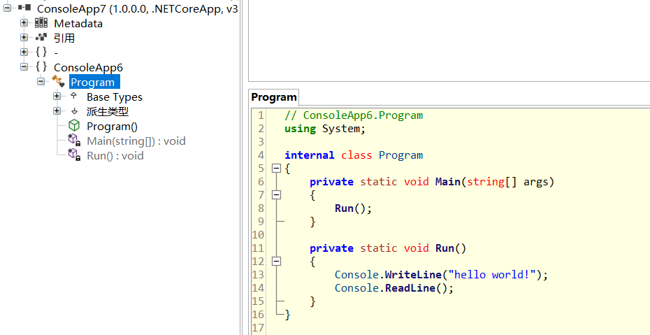650x335 pixels.
Task: Collapse the ConsoleApp7 assembly node
Action: tap(8, 8)
